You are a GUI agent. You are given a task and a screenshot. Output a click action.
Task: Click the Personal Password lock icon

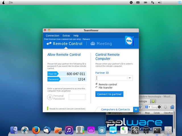50,97
